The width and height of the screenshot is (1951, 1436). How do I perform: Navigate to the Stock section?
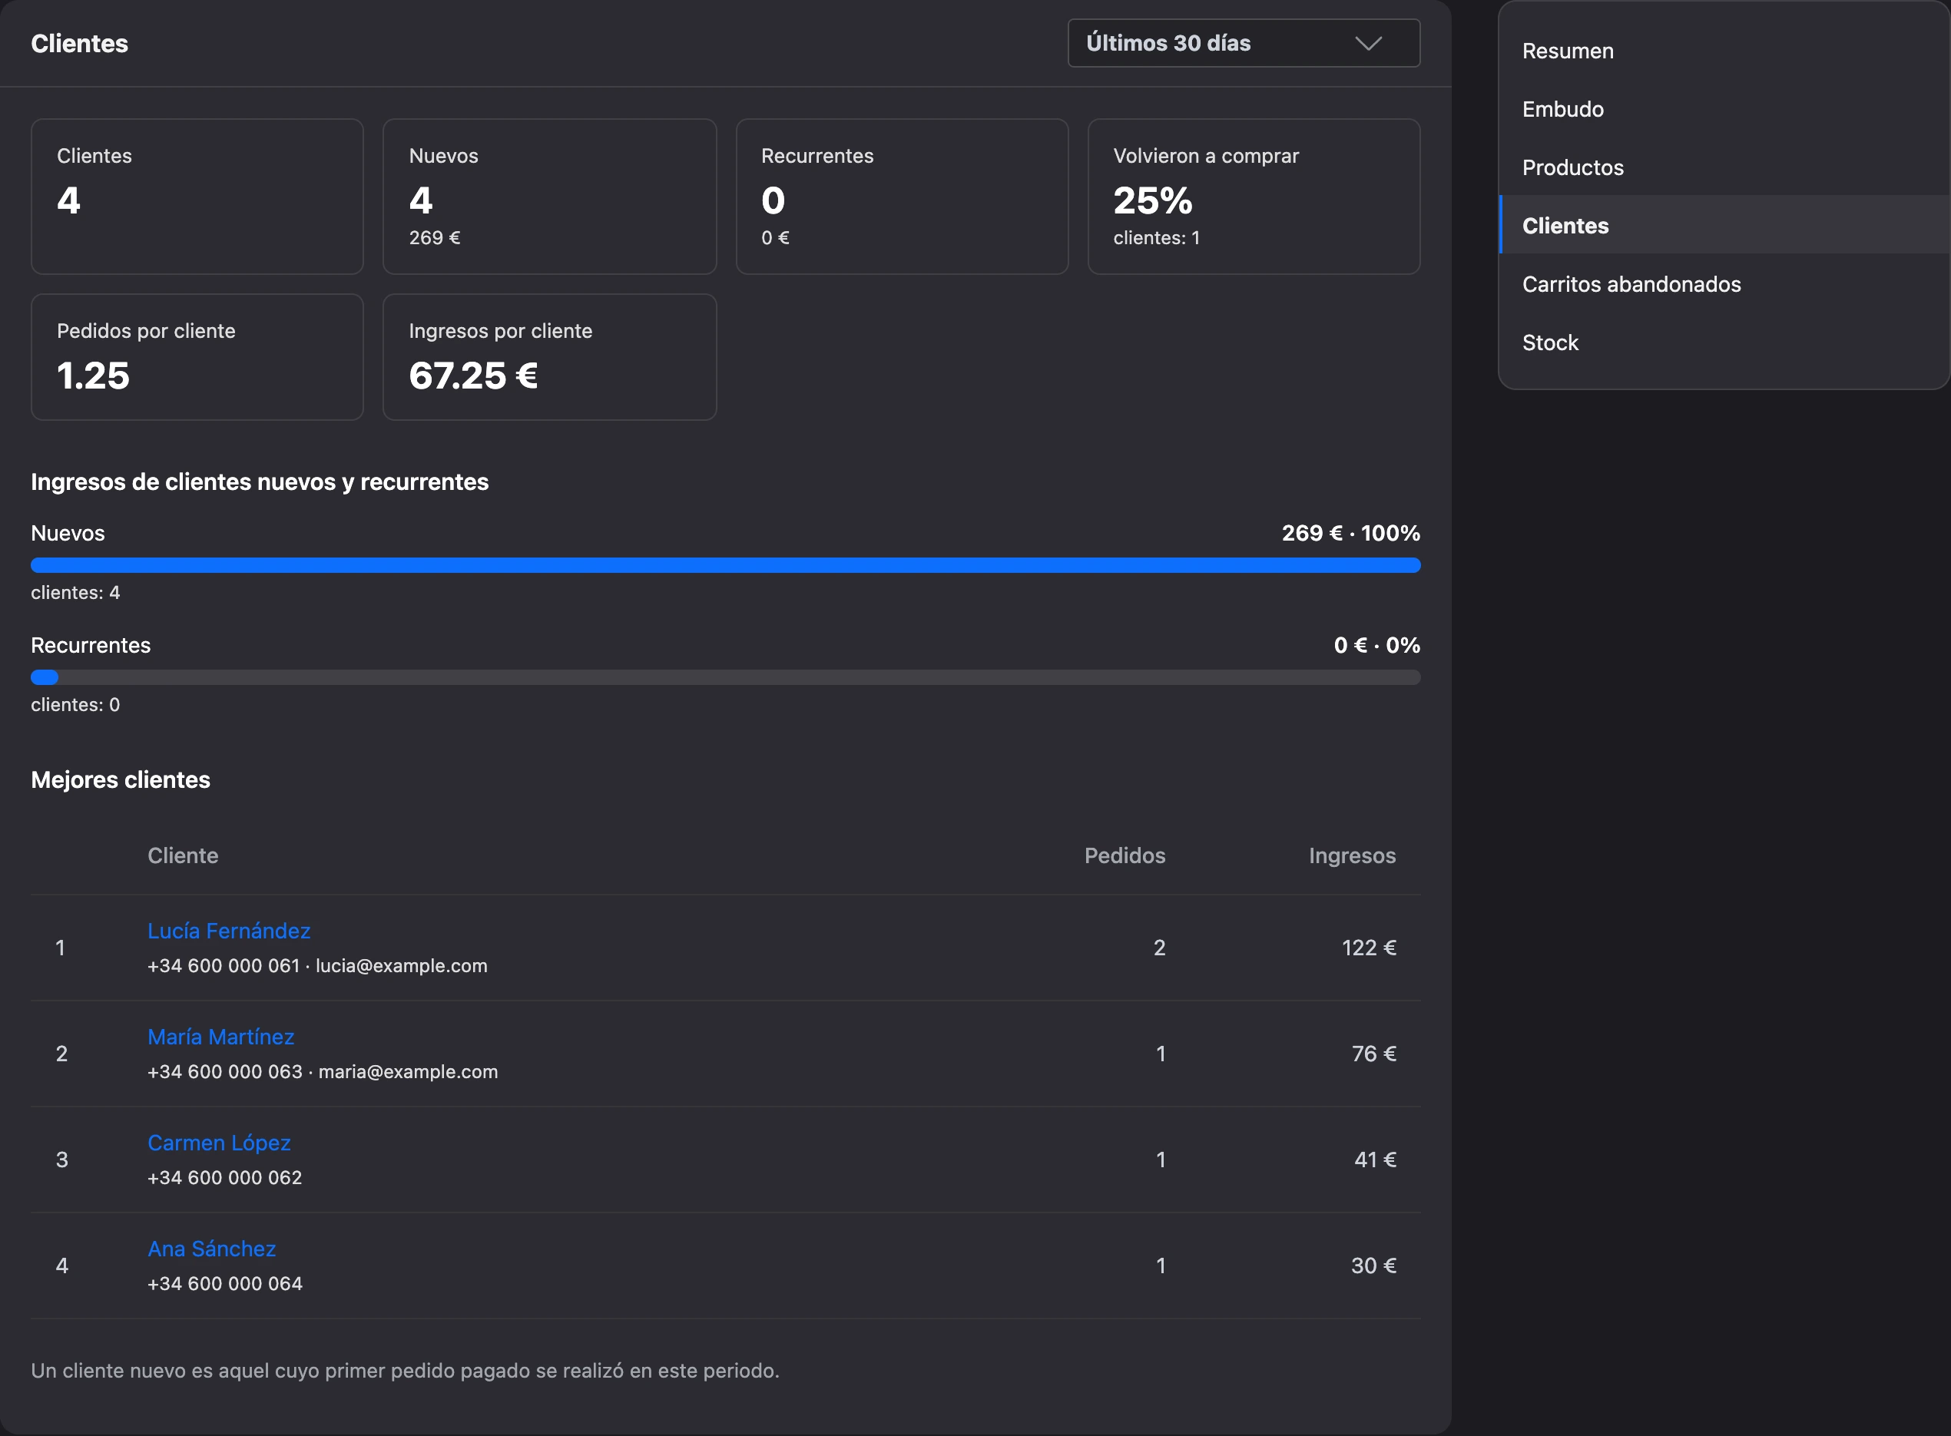pos(1724,342)
